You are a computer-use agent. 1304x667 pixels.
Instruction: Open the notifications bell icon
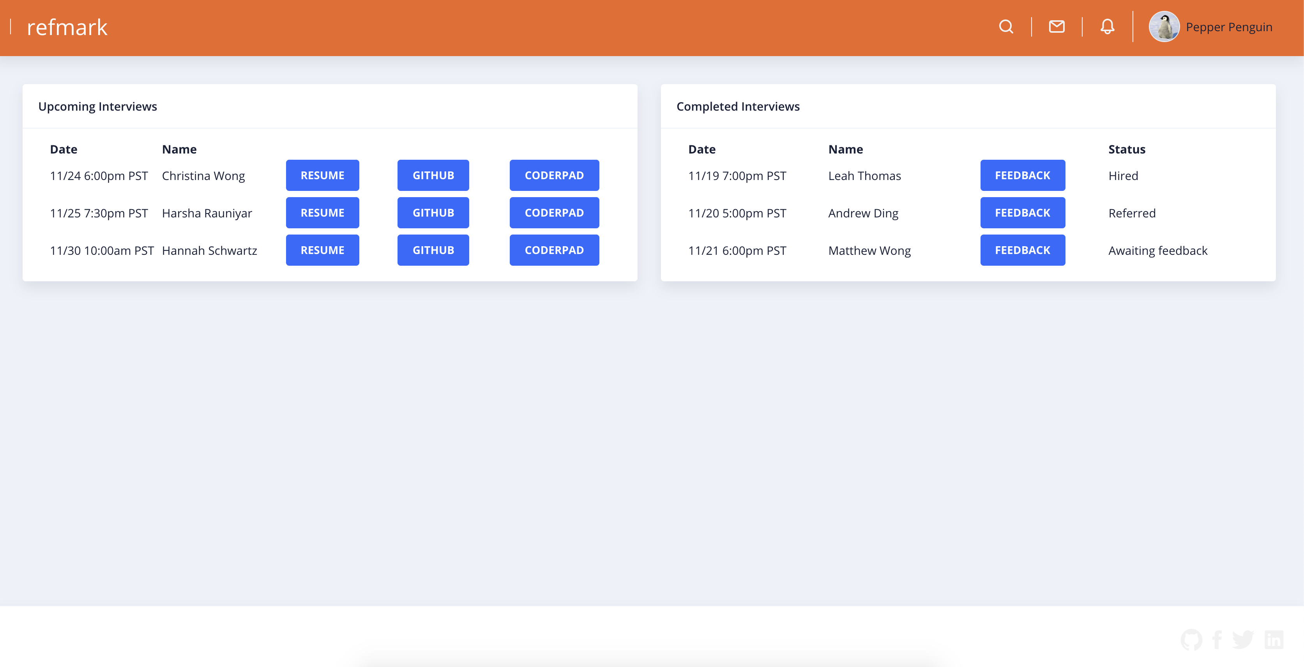tap(1107, 27)
